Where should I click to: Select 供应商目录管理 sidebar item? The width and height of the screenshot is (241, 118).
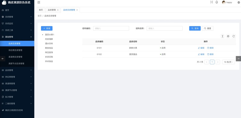click(x=17, y=50)
